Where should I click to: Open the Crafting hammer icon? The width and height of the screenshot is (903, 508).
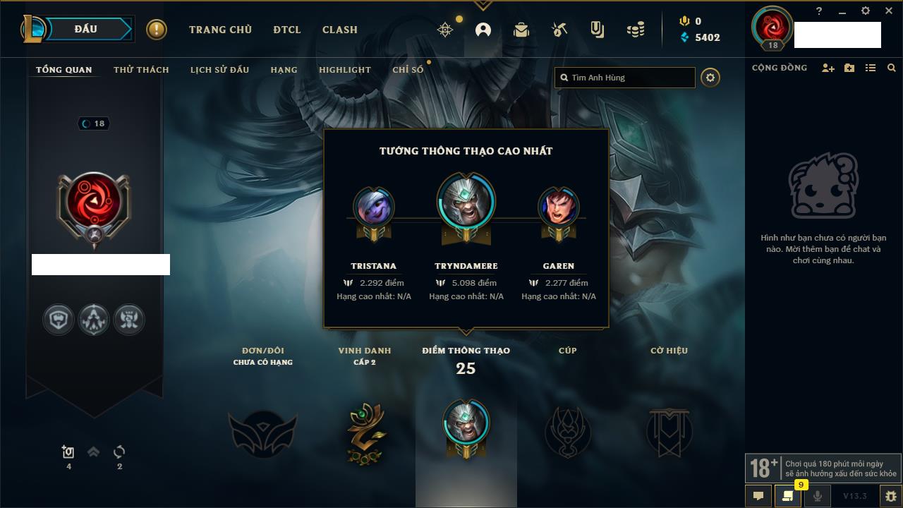559,30
